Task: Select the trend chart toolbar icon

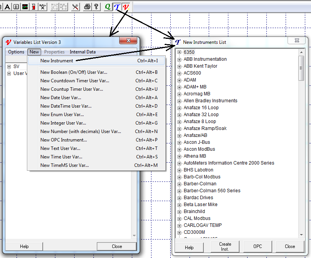Action: 25,7
